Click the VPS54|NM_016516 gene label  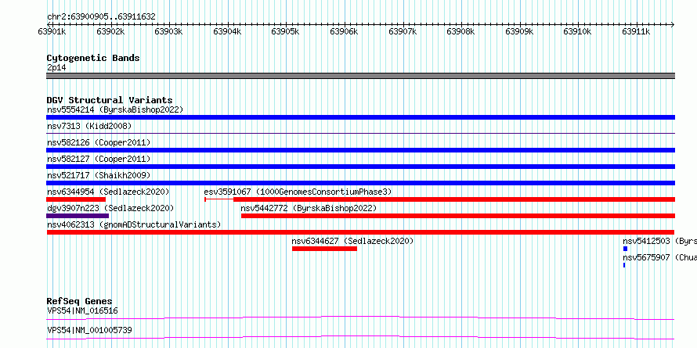(82, 310)
